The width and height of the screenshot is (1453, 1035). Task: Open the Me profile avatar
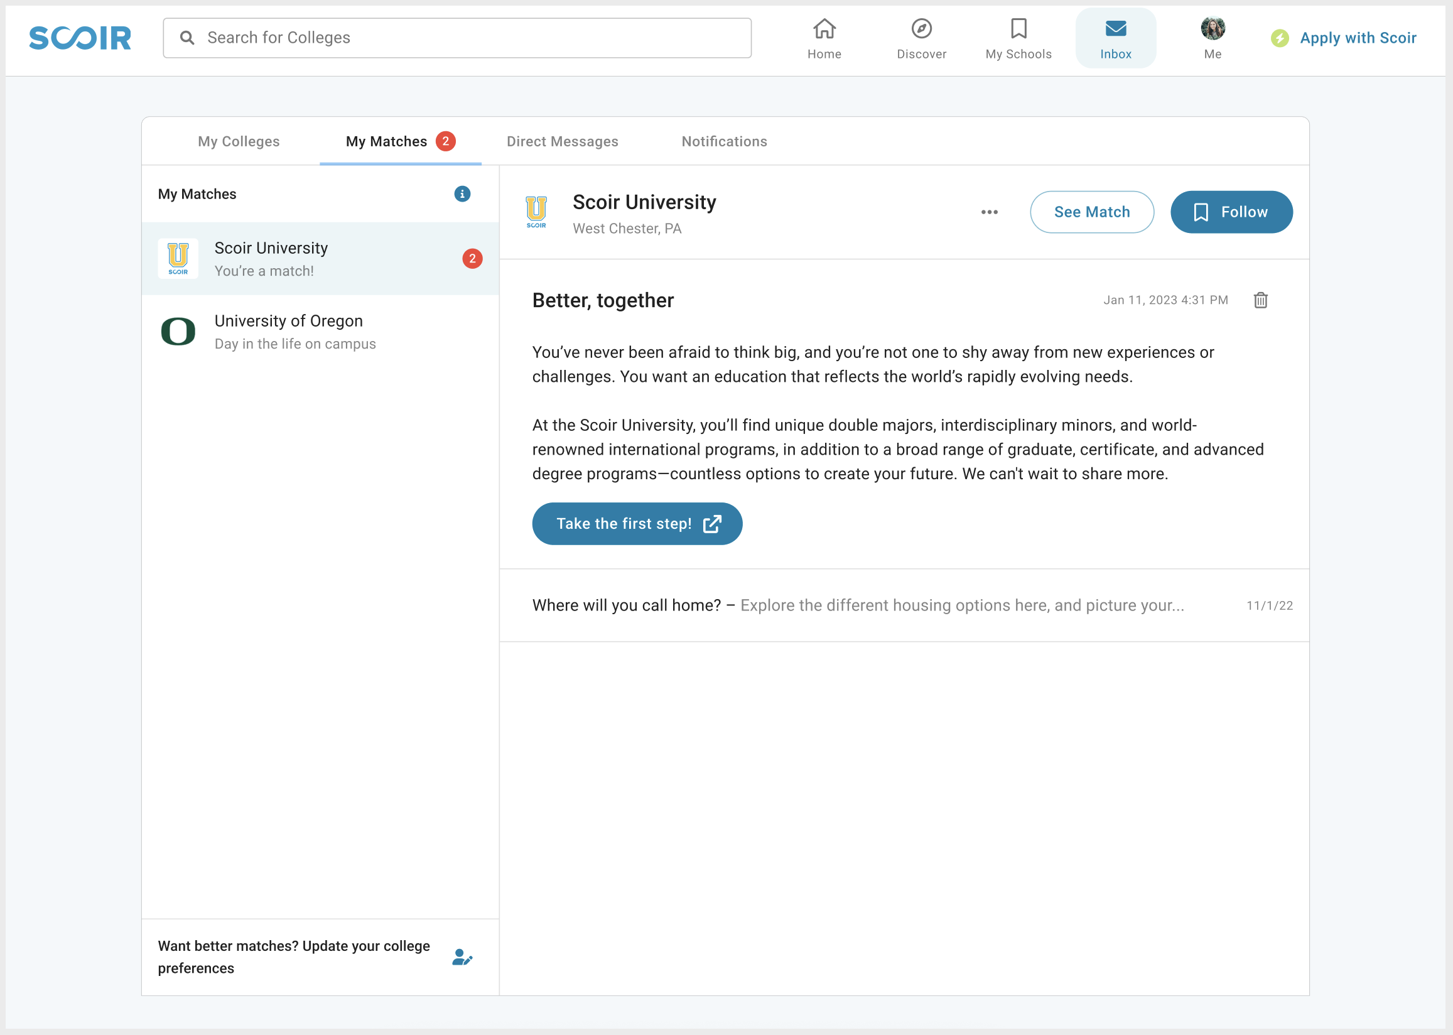coord(1213,38)
